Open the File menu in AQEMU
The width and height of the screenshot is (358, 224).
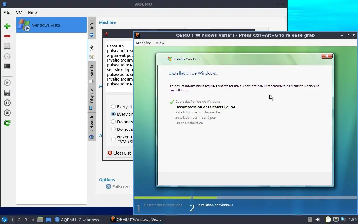pyautogui.click(x=7, y=13)
